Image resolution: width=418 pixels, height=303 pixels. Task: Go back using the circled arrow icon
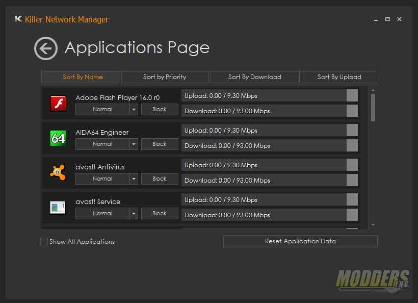tap(46, 48)
